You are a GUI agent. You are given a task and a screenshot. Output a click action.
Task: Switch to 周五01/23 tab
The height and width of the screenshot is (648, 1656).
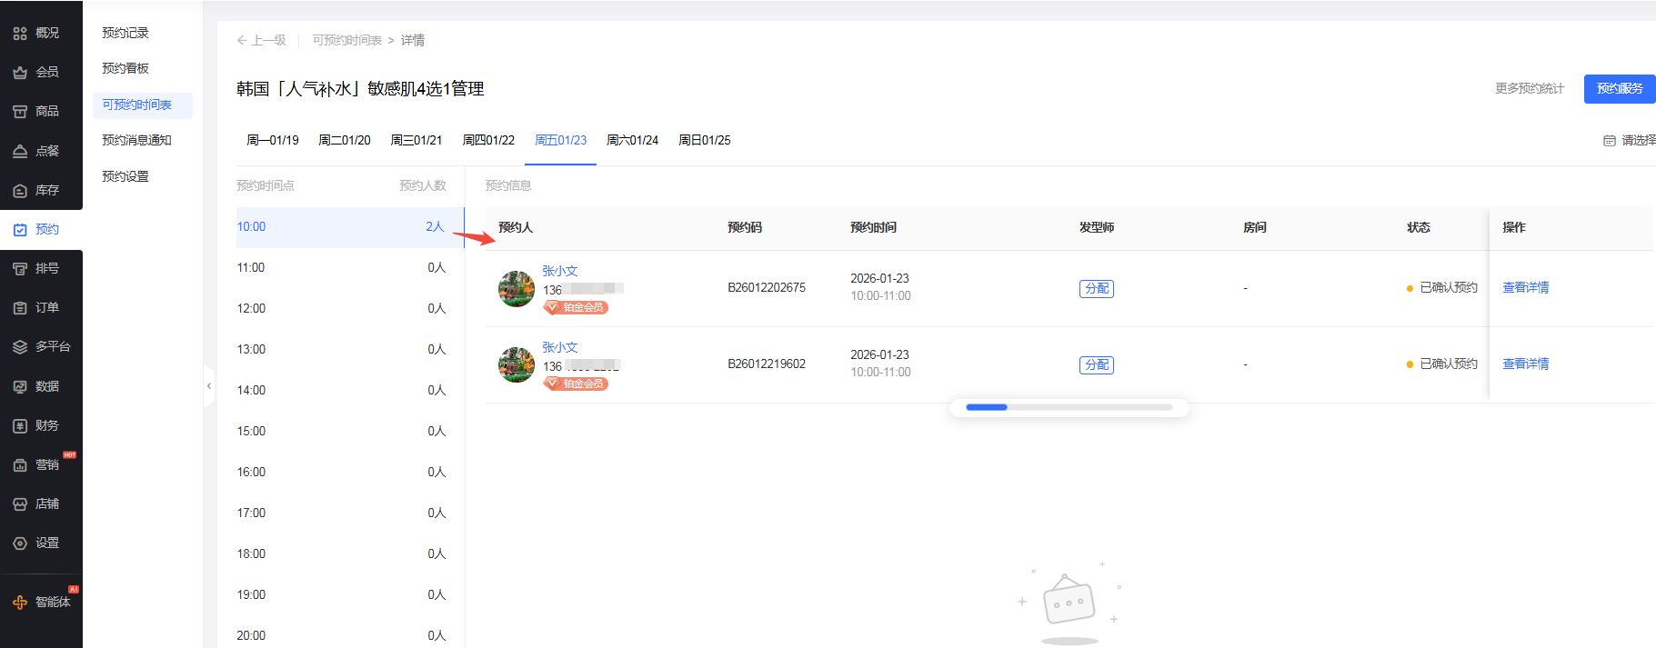[x=561, y=140]
